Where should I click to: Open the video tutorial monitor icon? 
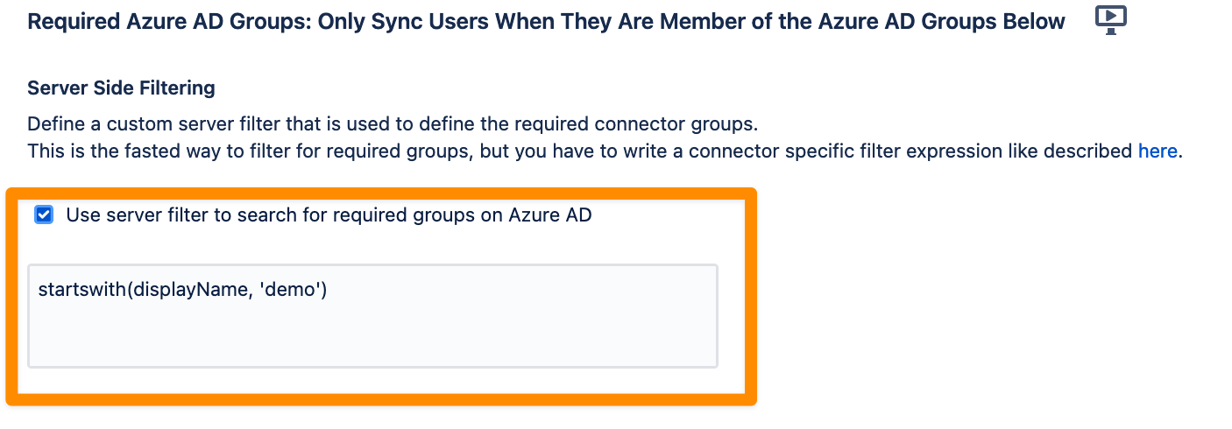pyautogui.click(x=1111, y=19)
